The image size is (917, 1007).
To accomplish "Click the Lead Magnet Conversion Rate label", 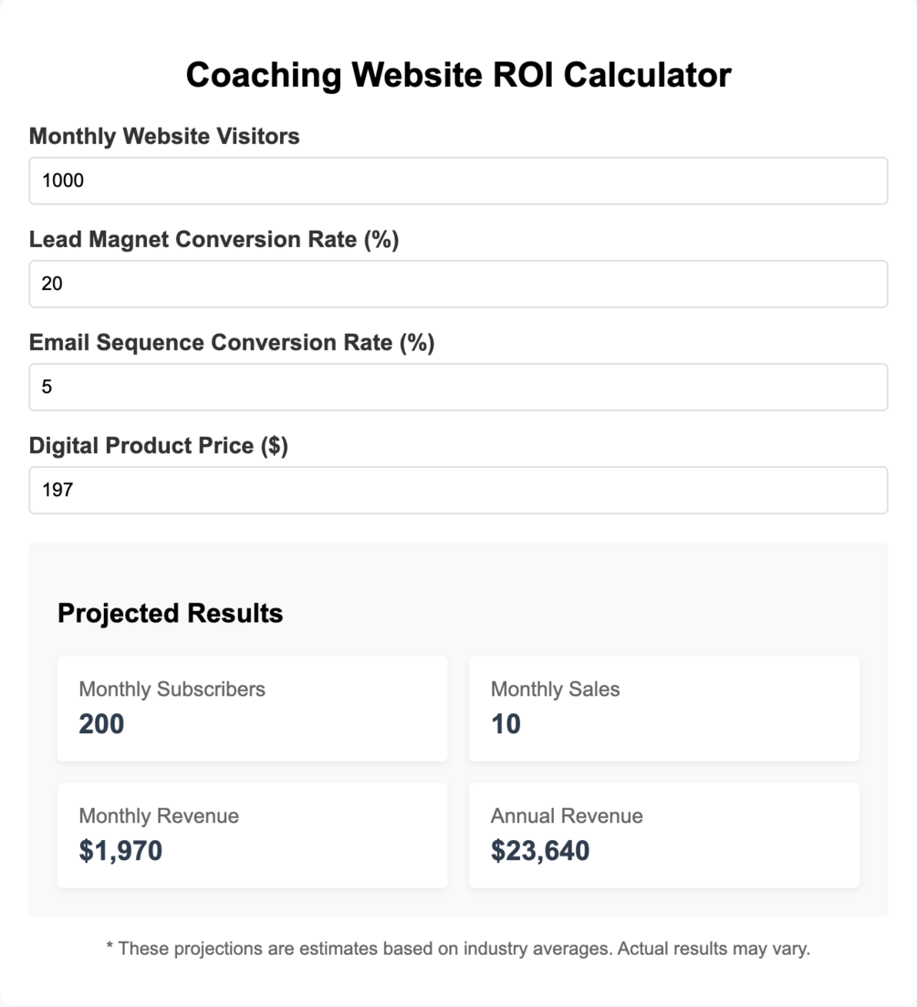I will [x=214, y=239].
